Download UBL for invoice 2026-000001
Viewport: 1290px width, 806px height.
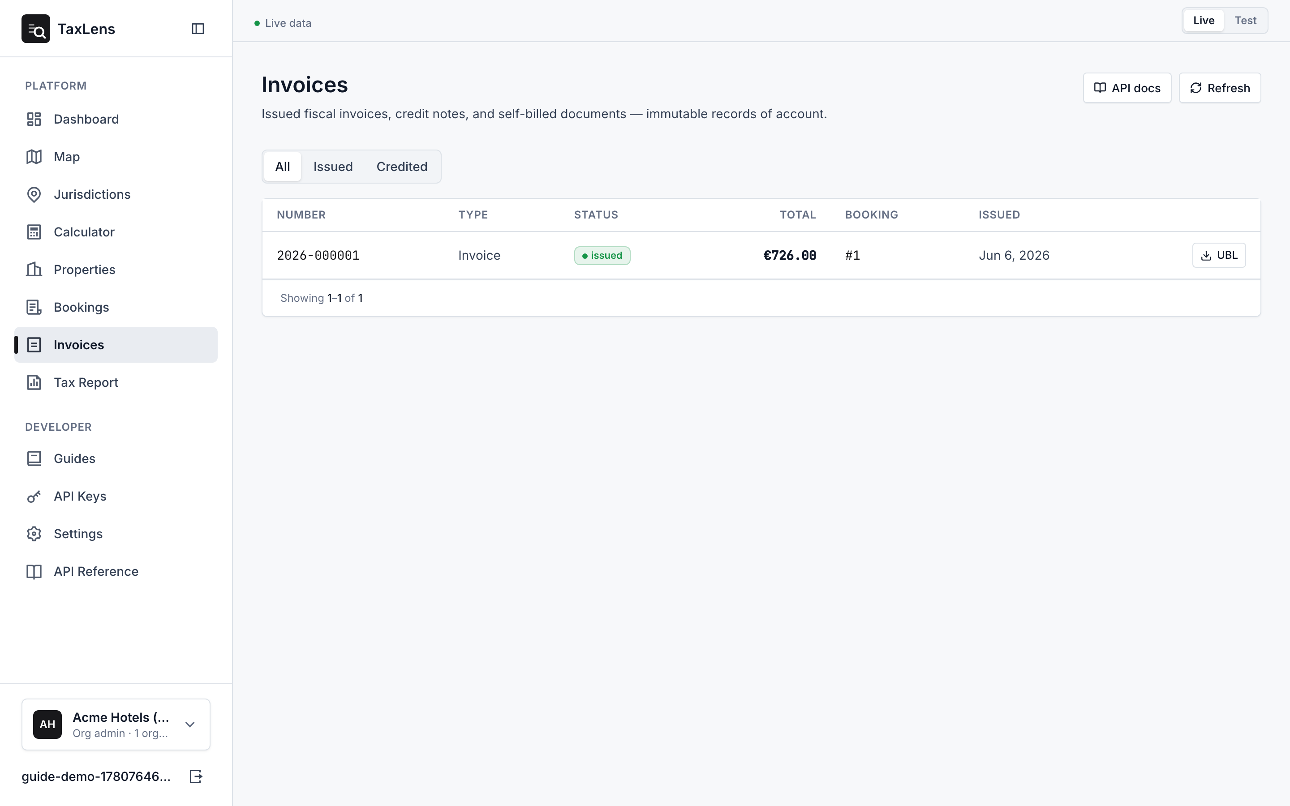(1219, 255)
